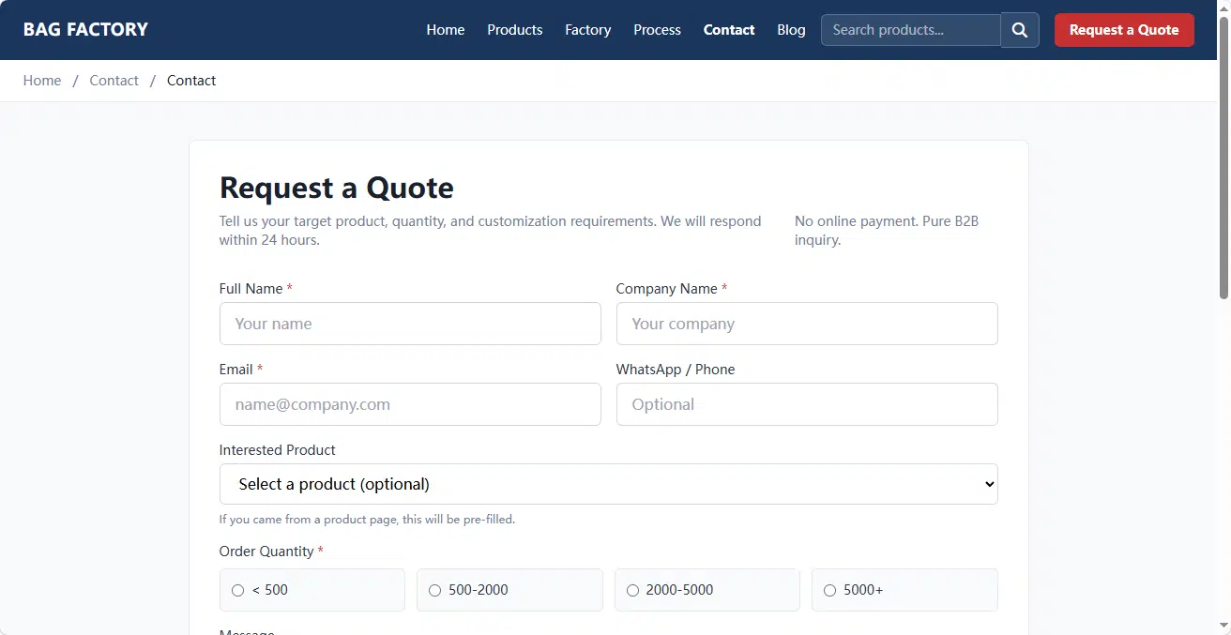
Task: Select the 2000-5000 quantity radio button
Action: [707, 590]
